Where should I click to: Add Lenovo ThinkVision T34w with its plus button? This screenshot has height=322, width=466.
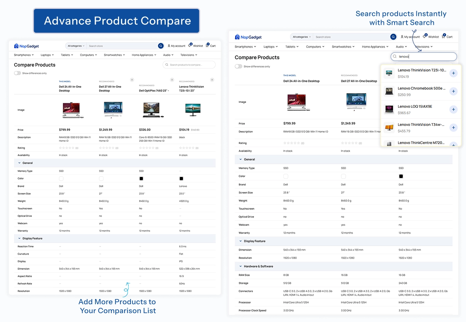coord(453,127)
